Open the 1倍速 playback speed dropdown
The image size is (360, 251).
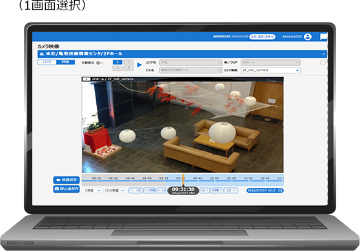[x=92, y=191]
